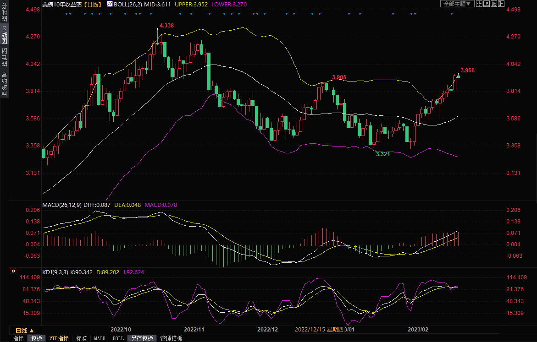Switch to the 指标 bottom tab
The width and height of the screenshot is (537, 342).
18,338
